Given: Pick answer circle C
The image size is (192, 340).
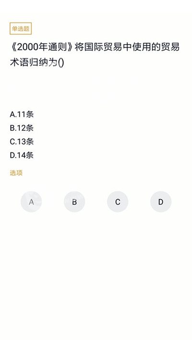Looking at the screenshot, I should click(x=118, y=202).
